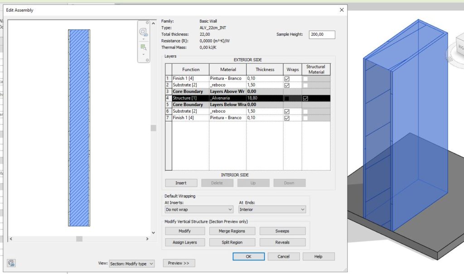
Task: Toggle Structural Material checkbox in row 1
Action: 305,79
